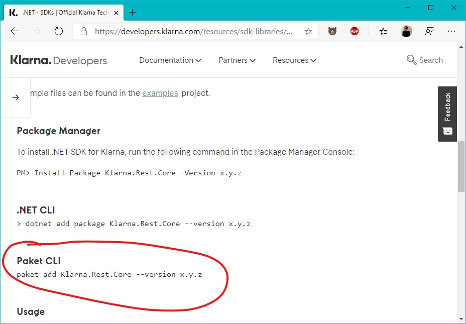Click the page vertical scrollbar thumb

(x=461, y=166)
